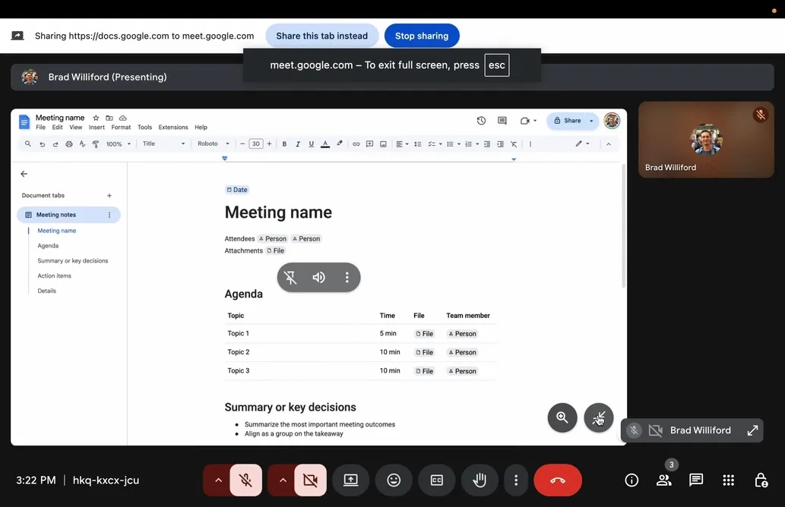The image size is (785, 507).
Task: Open the Insert menu
Action: pyautogui.click(x=96, y=127)
